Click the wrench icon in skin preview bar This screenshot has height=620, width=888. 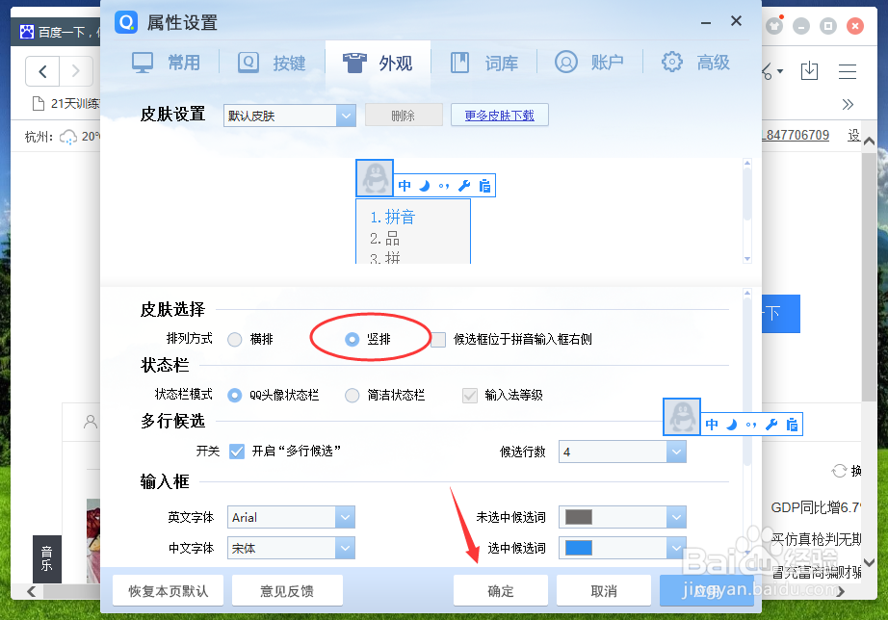(x=464, y=186)
